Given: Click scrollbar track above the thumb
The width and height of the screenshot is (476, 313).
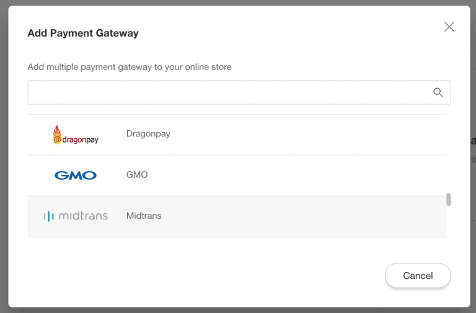Looking at the screenshot, I should [449, 153].
